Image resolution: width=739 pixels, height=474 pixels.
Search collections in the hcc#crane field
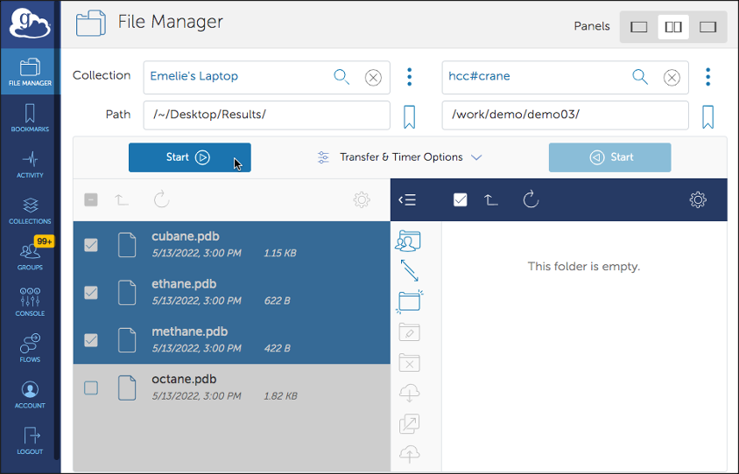[640, 77]
